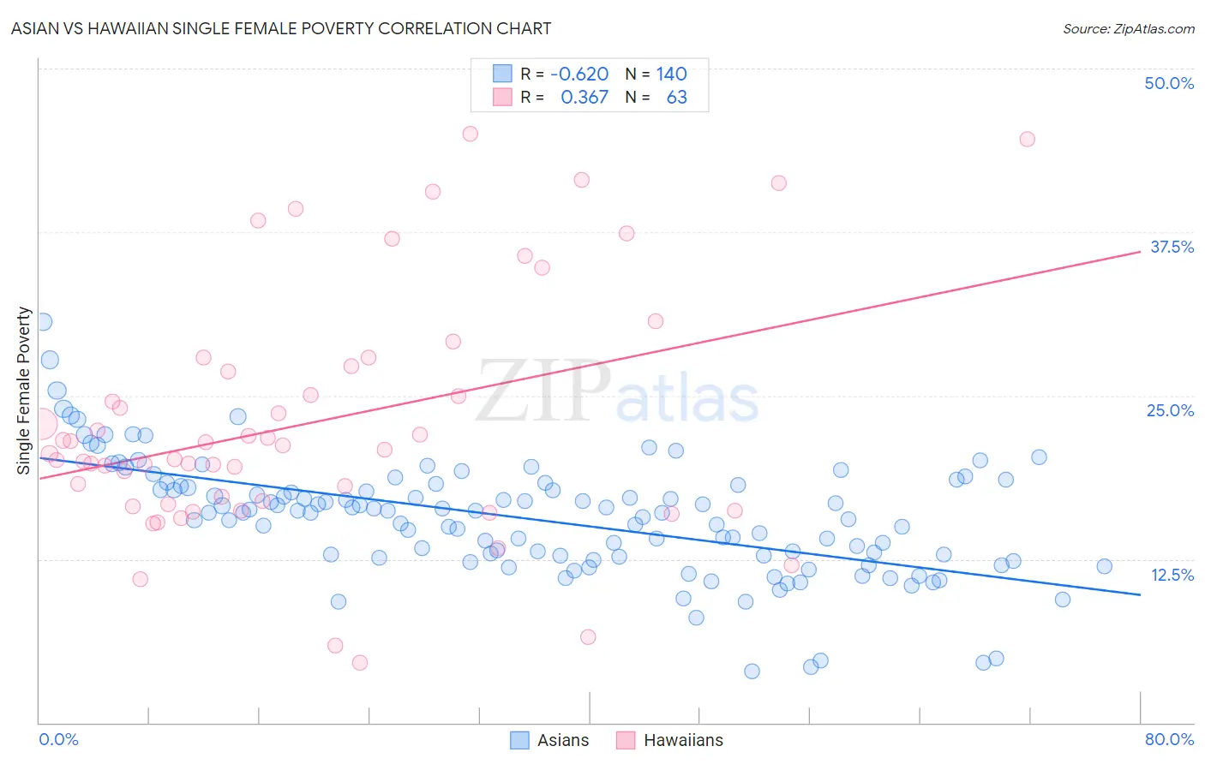
Task: Toggle the Asians series legend label
Action: point(562,740)
